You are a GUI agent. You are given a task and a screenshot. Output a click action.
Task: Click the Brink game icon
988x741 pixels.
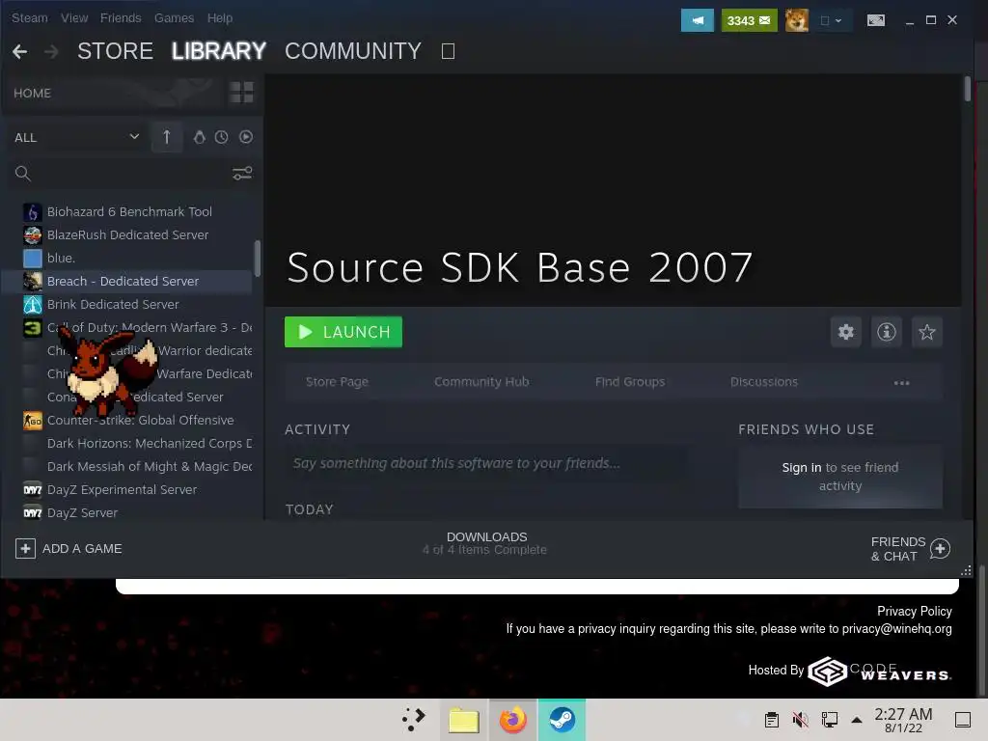[x=32, y=304]
